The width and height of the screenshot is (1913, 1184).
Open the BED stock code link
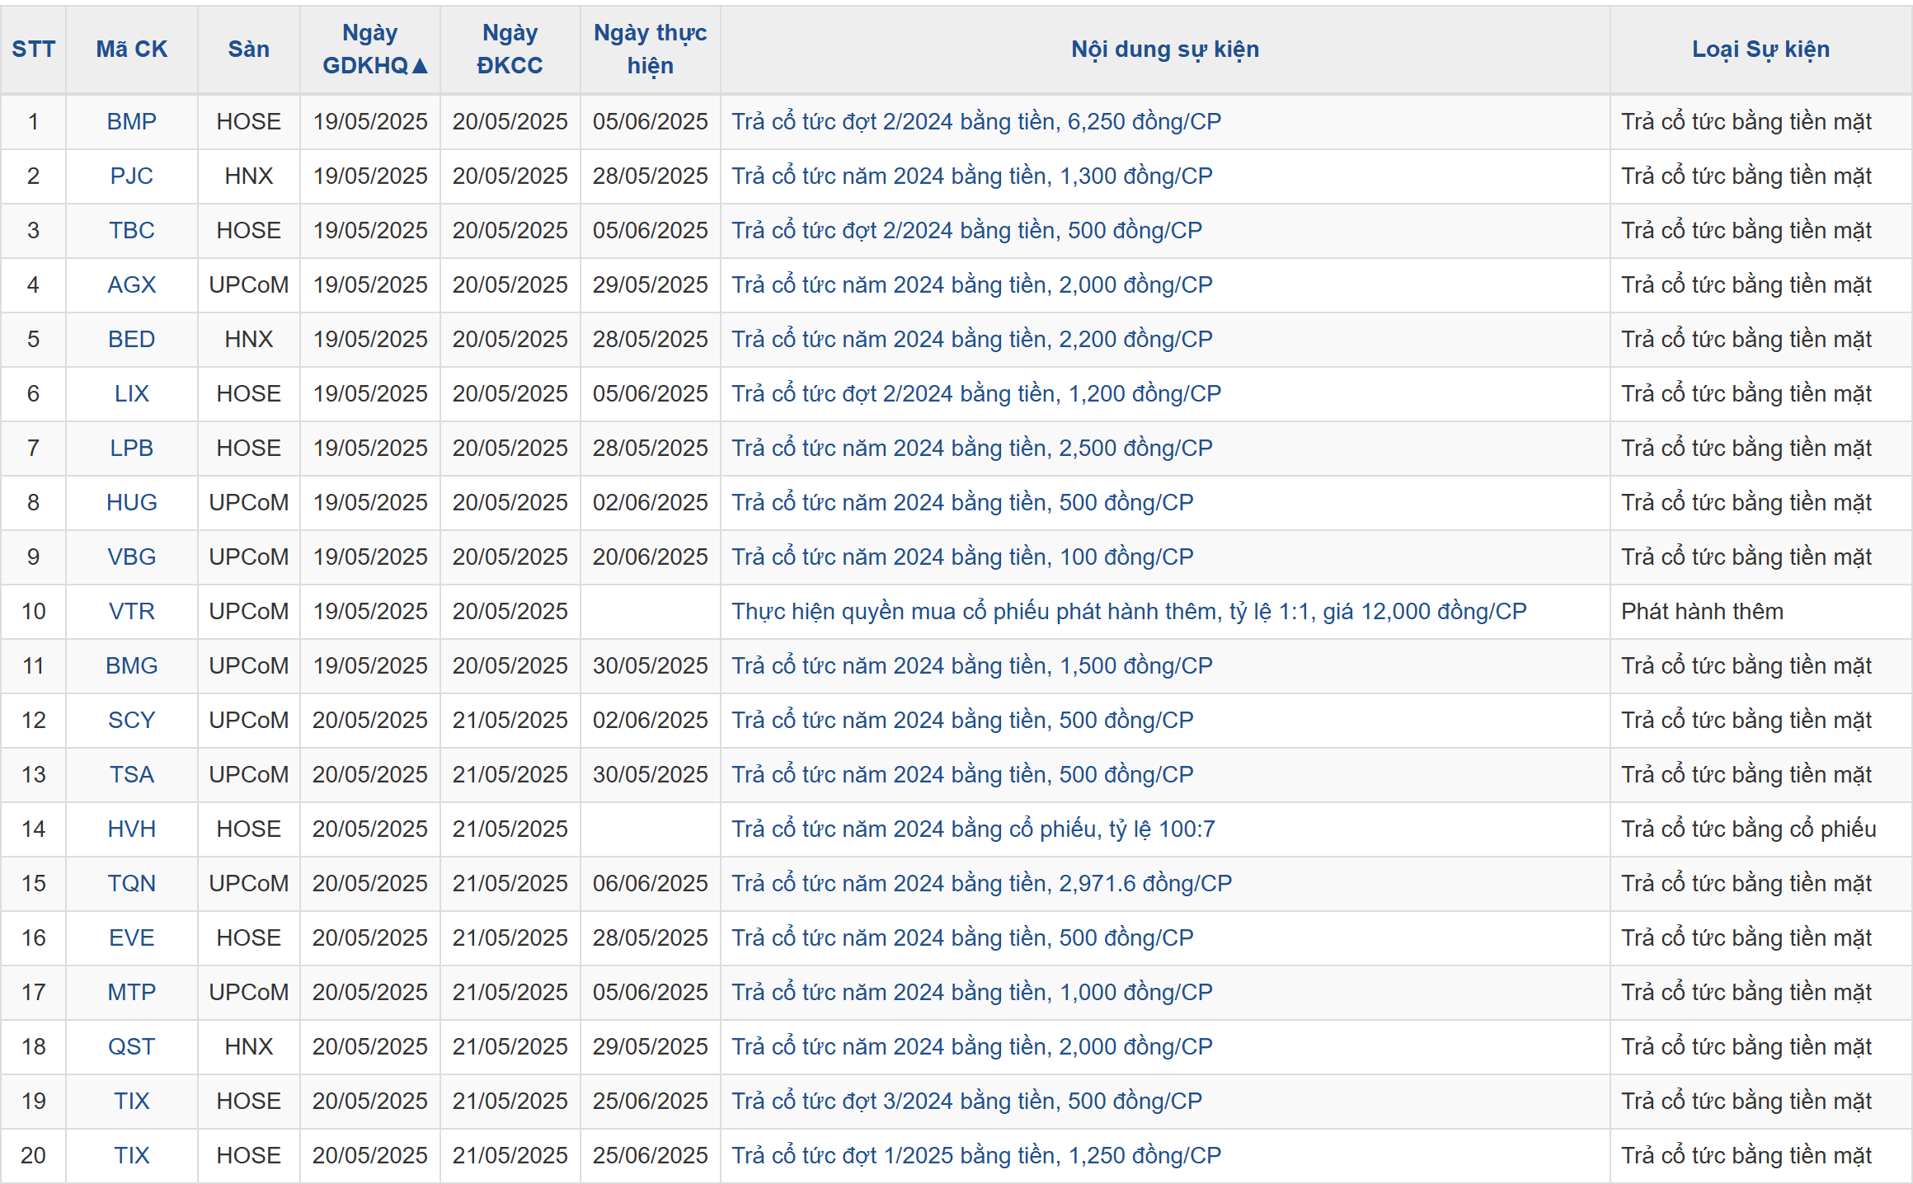(132, 339)
